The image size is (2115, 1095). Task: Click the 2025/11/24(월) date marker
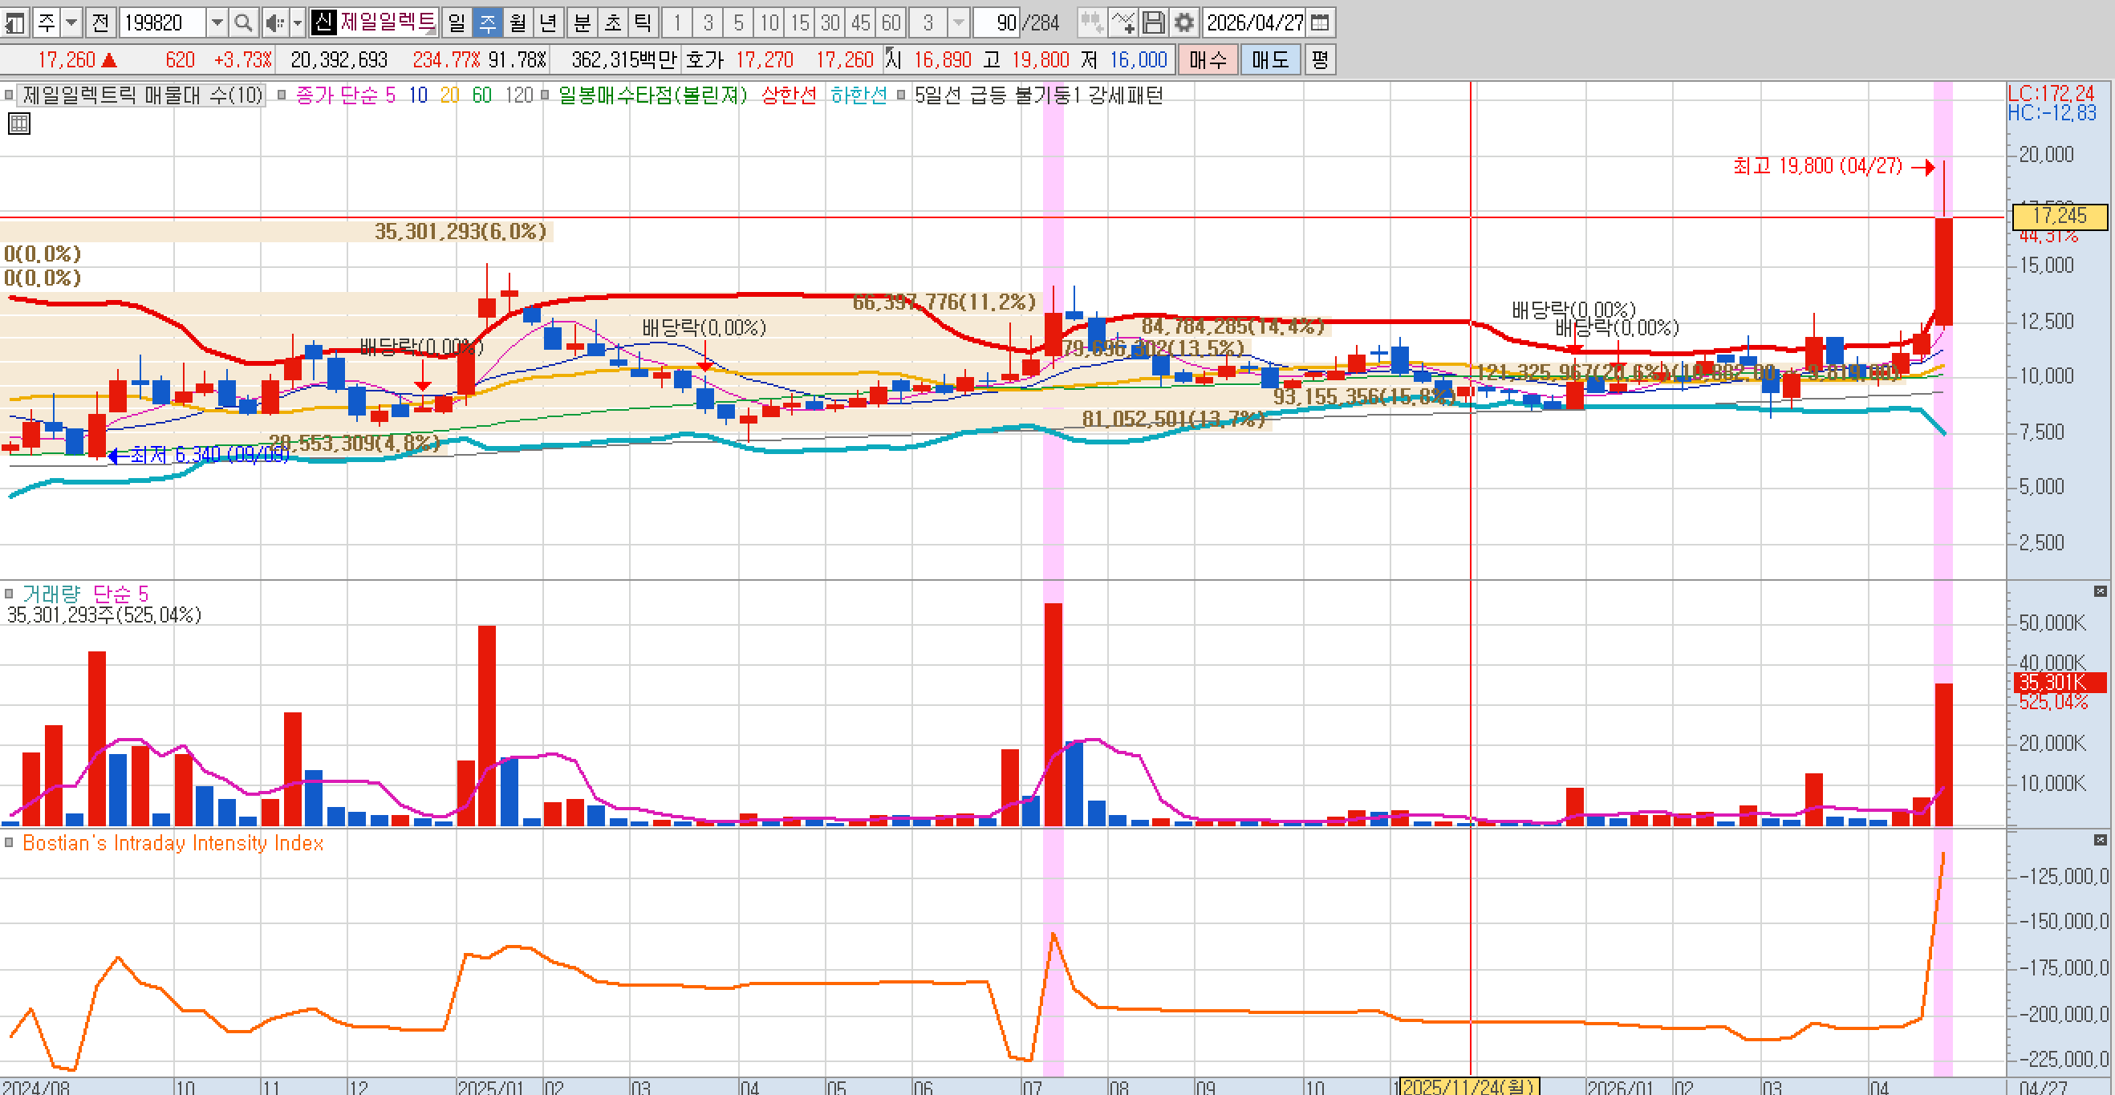1469,1086
